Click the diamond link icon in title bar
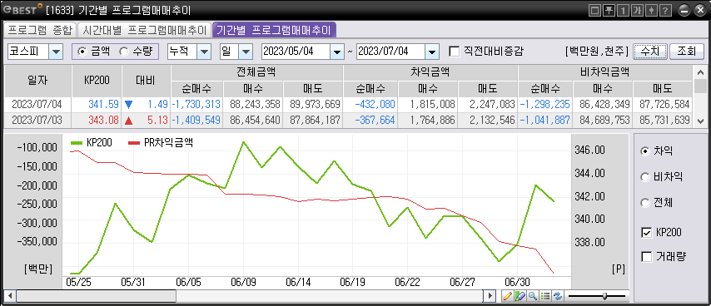The height and width of the screenshot is (306, 711). coord(651,10)
